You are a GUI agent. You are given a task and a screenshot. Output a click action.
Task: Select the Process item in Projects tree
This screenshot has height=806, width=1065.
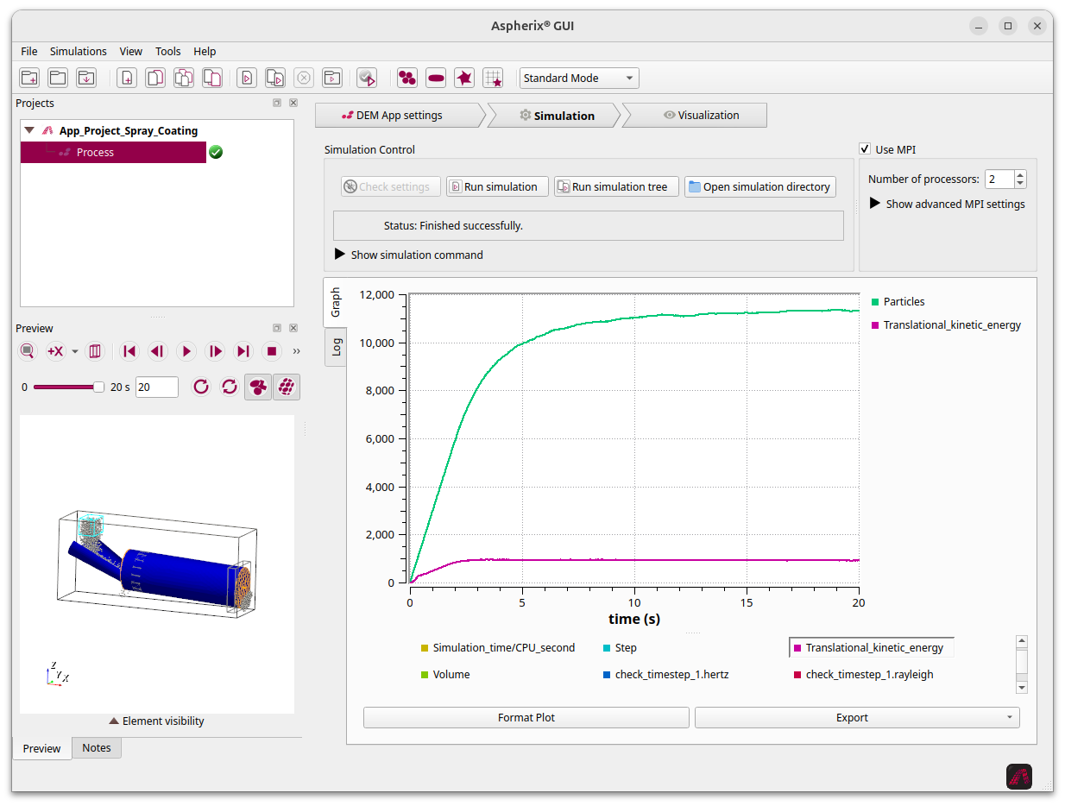pos(113,152)
